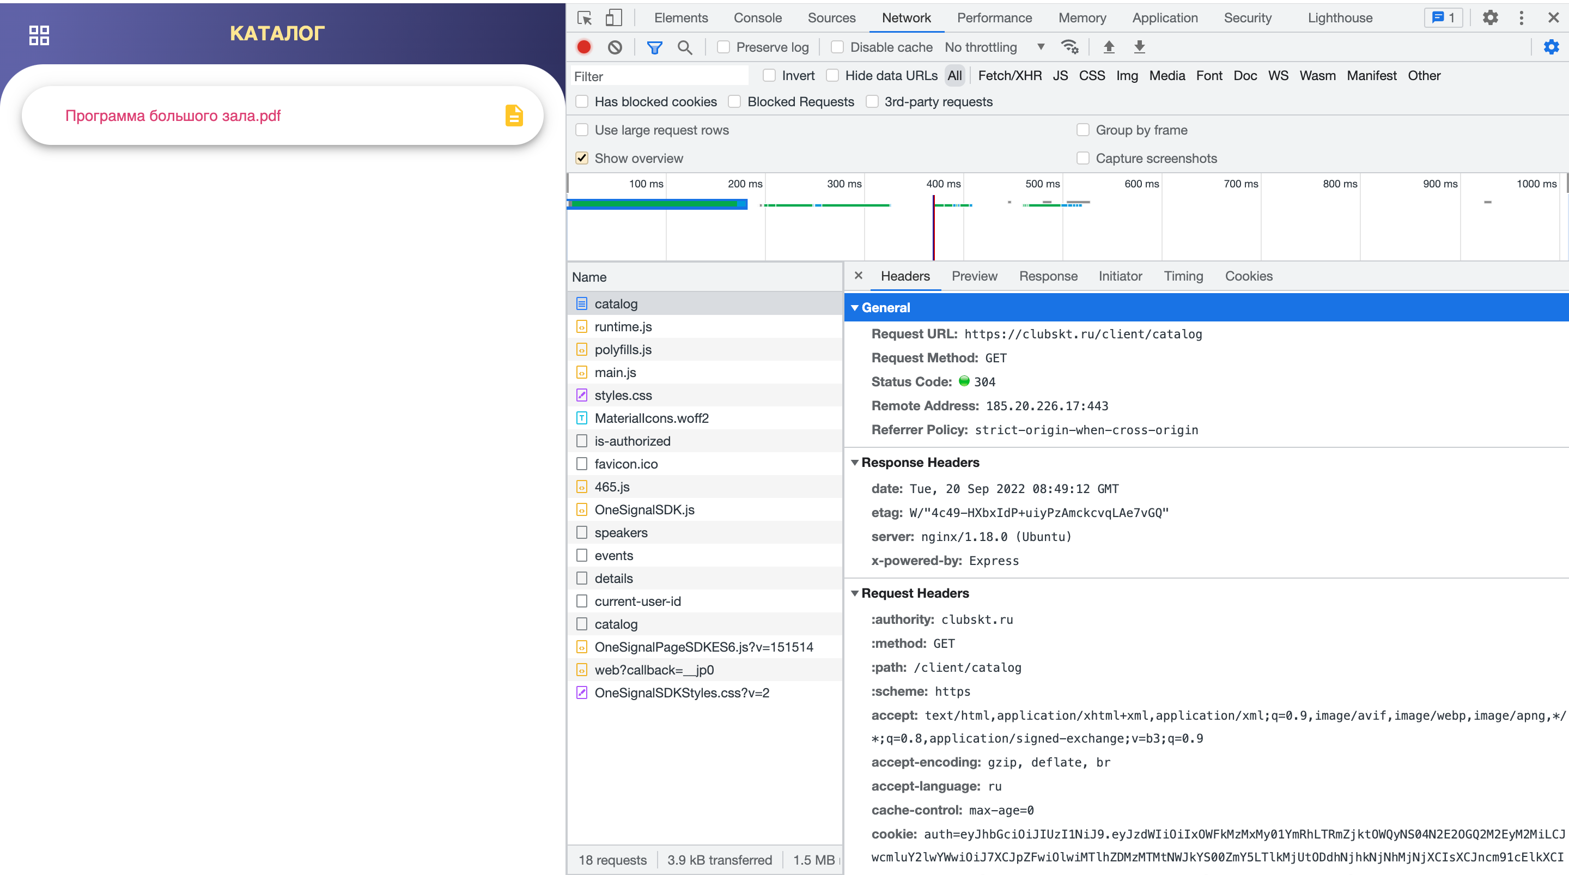Viewport: 1569px width, 875px height.
Task: Select No throttling dropdown option
Action: [x=992, y=46]
